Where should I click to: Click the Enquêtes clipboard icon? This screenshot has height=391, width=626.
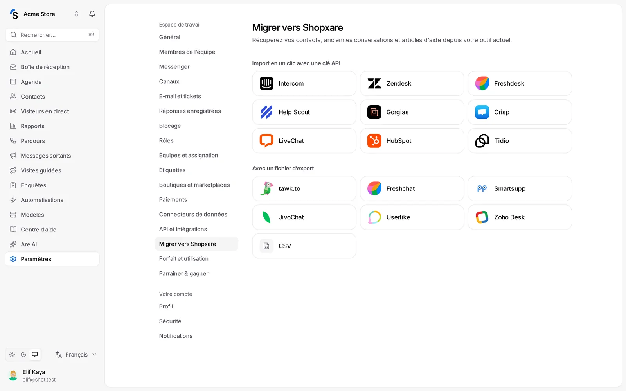pos(13,185)
